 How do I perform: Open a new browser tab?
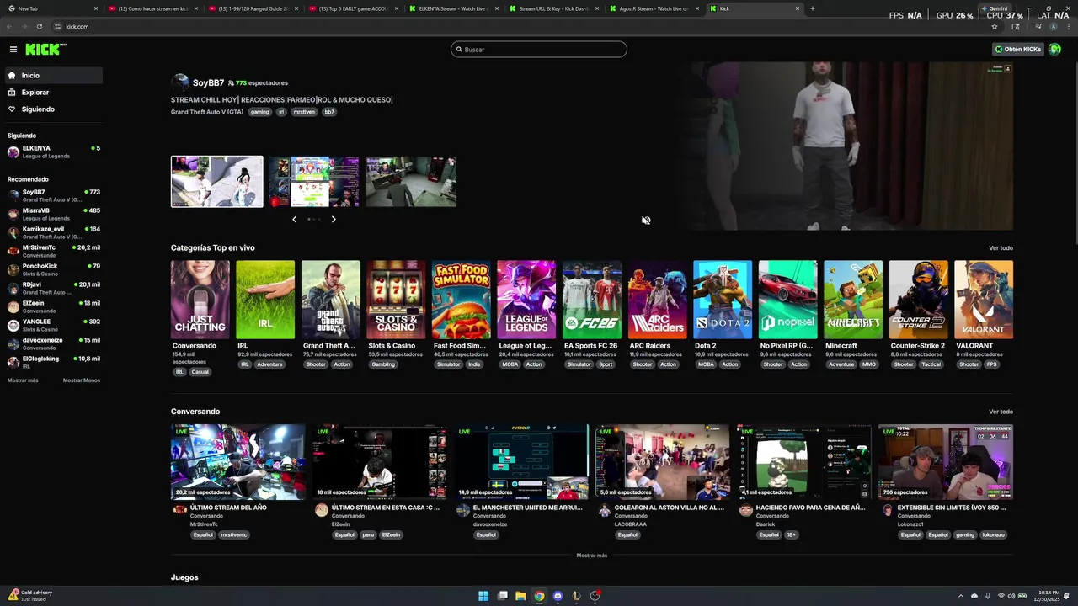(x=812, y=8)
